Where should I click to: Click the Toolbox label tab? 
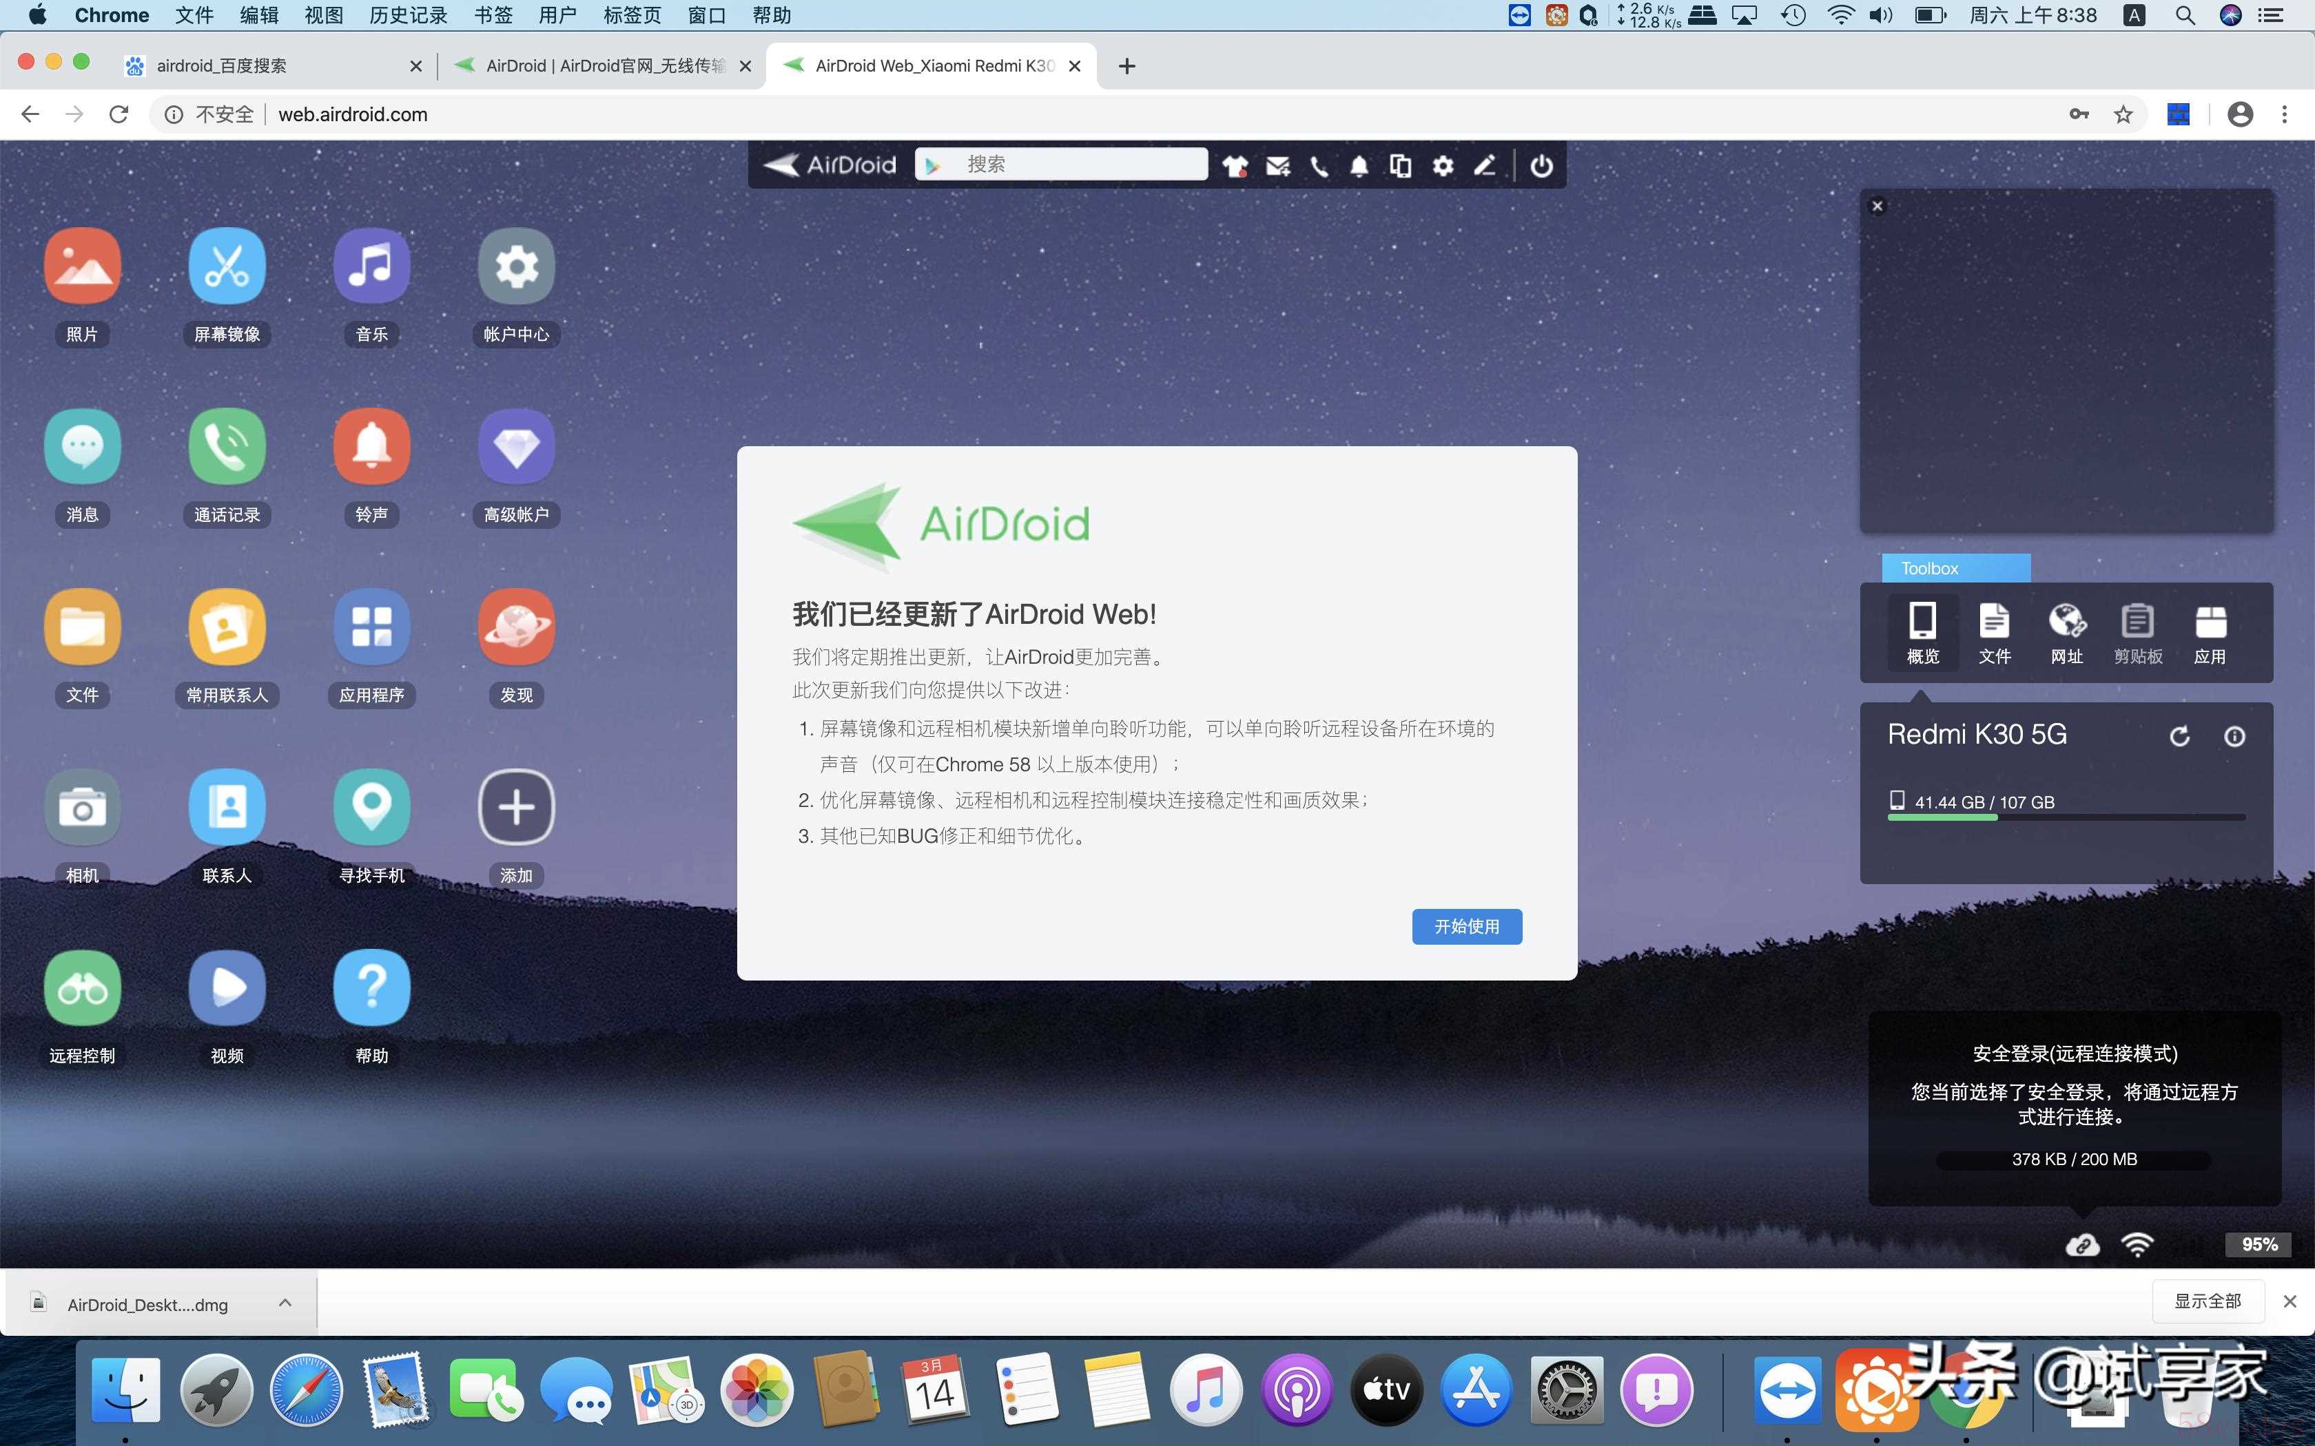coord(1955,568)
